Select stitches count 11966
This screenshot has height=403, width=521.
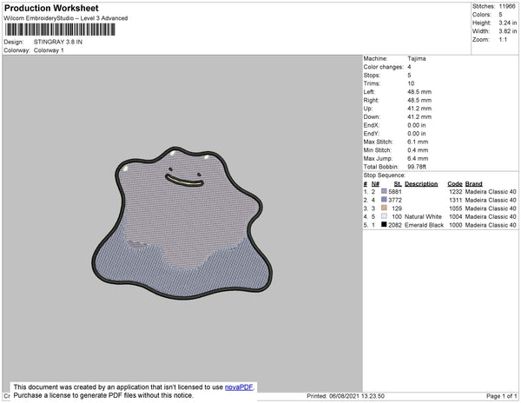tap(507, 6)
